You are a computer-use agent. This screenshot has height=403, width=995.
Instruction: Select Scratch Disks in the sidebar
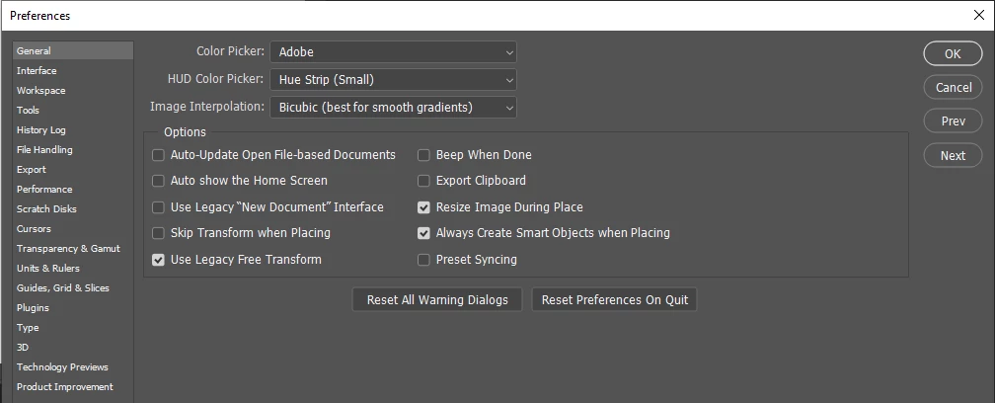[46, 209]
